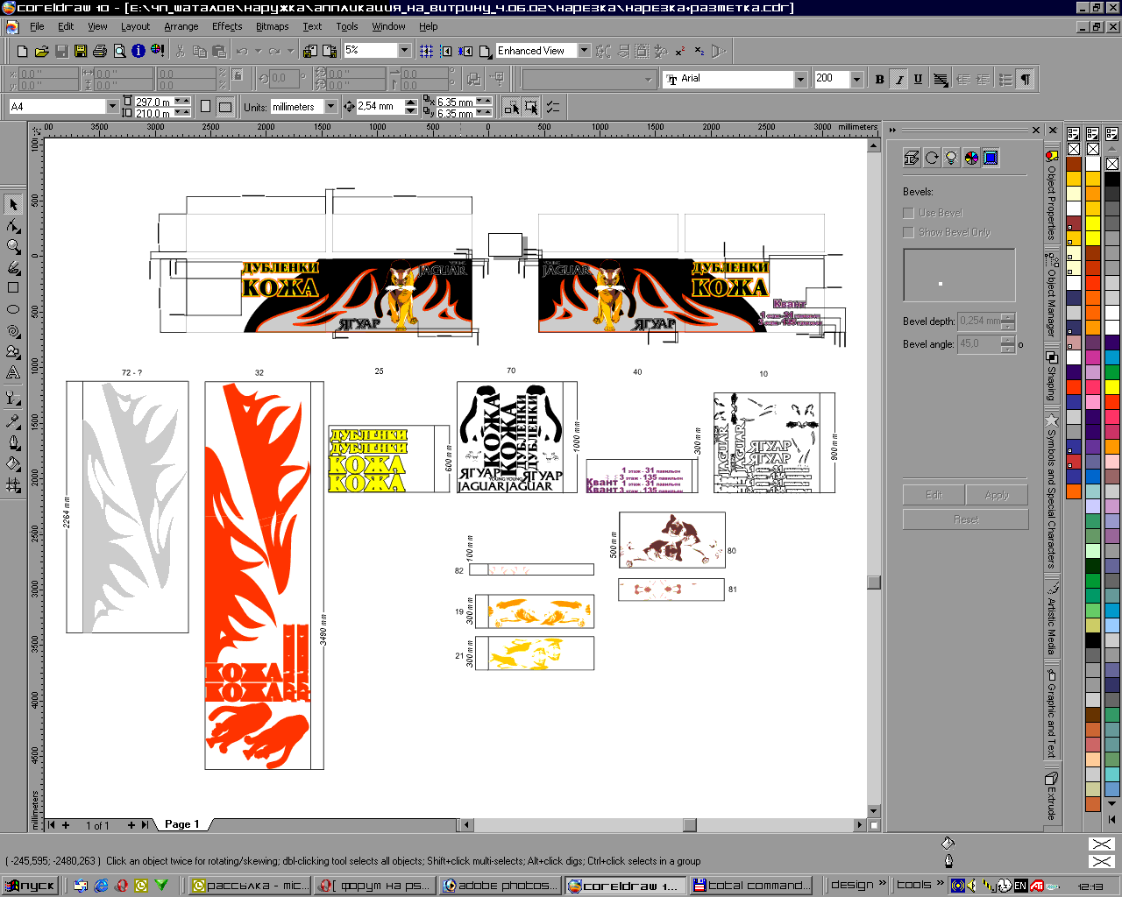The width and height of the screenshot is (1122, 897).
Task: Click the Print icon
Action: click(x=100, y=51)
